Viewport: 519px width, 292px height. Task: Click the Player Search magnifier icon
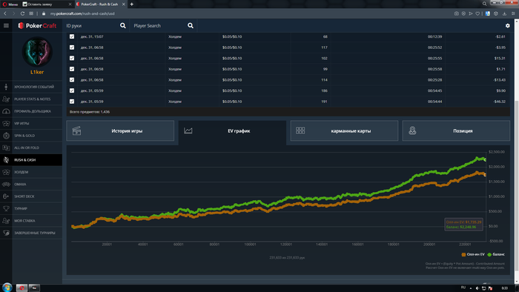[x=191, y=25]
